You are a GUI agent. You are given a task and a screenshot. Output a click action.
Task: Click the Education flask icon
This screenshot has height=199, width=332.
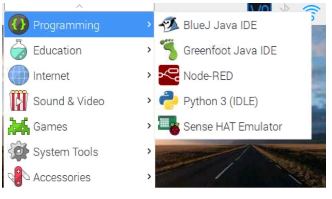coord(19,50)
